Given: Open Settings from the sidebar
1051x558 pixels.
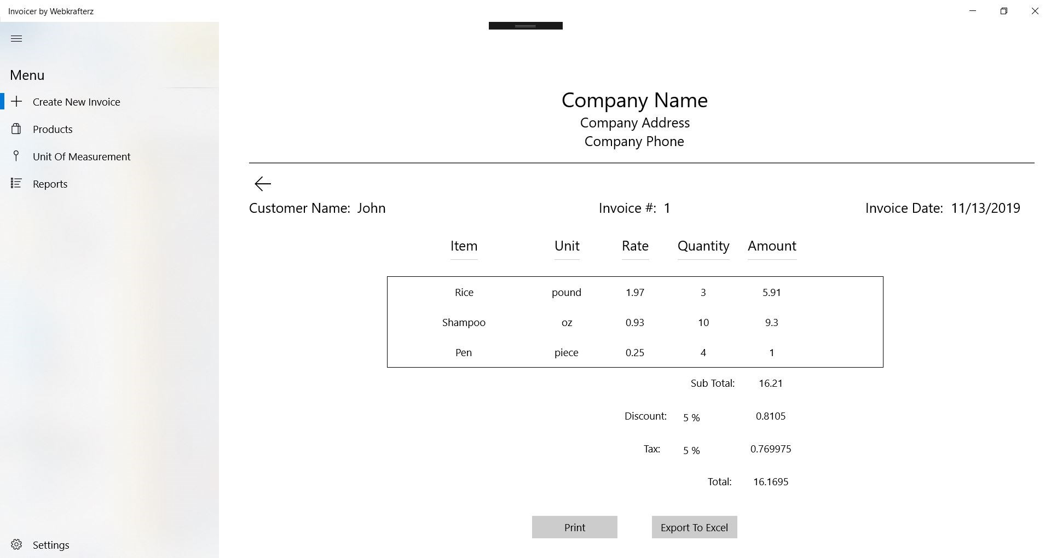Looking at the screenshot, I should 51,545.
